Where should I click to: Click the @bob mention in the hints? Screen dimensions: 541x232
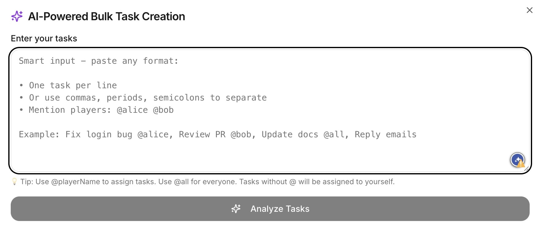pyautogui.click(x=163, y=110)
